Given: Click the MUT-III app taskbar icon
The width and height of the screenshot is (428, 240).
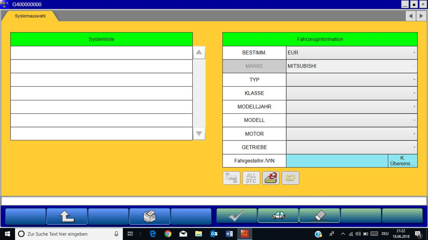Looking at the screenshot, I should click(x=244, y=234).
